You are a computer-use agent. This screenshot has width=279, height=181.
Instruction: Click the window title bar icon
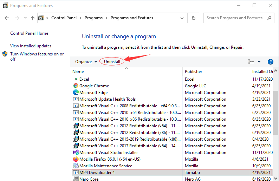(5, 6)
